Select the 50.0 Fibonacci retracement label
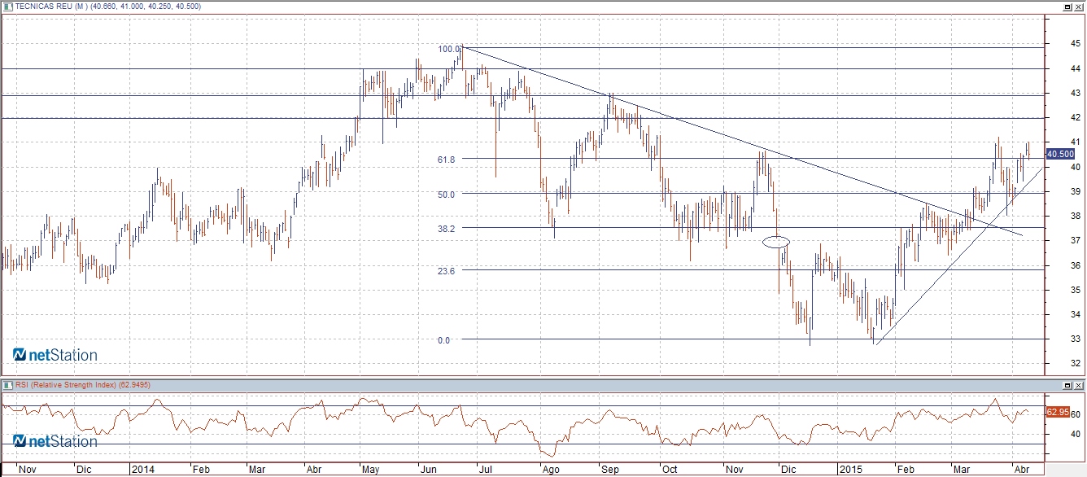The image size is (1087, 477). click(446, 195)
